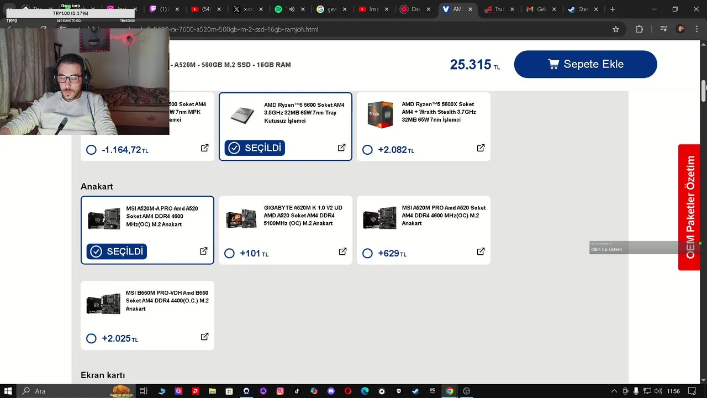This screenshot has width=707, height=398.
Task: Open Instagram app from the taskbar
Action: click(x=280, y=391)
